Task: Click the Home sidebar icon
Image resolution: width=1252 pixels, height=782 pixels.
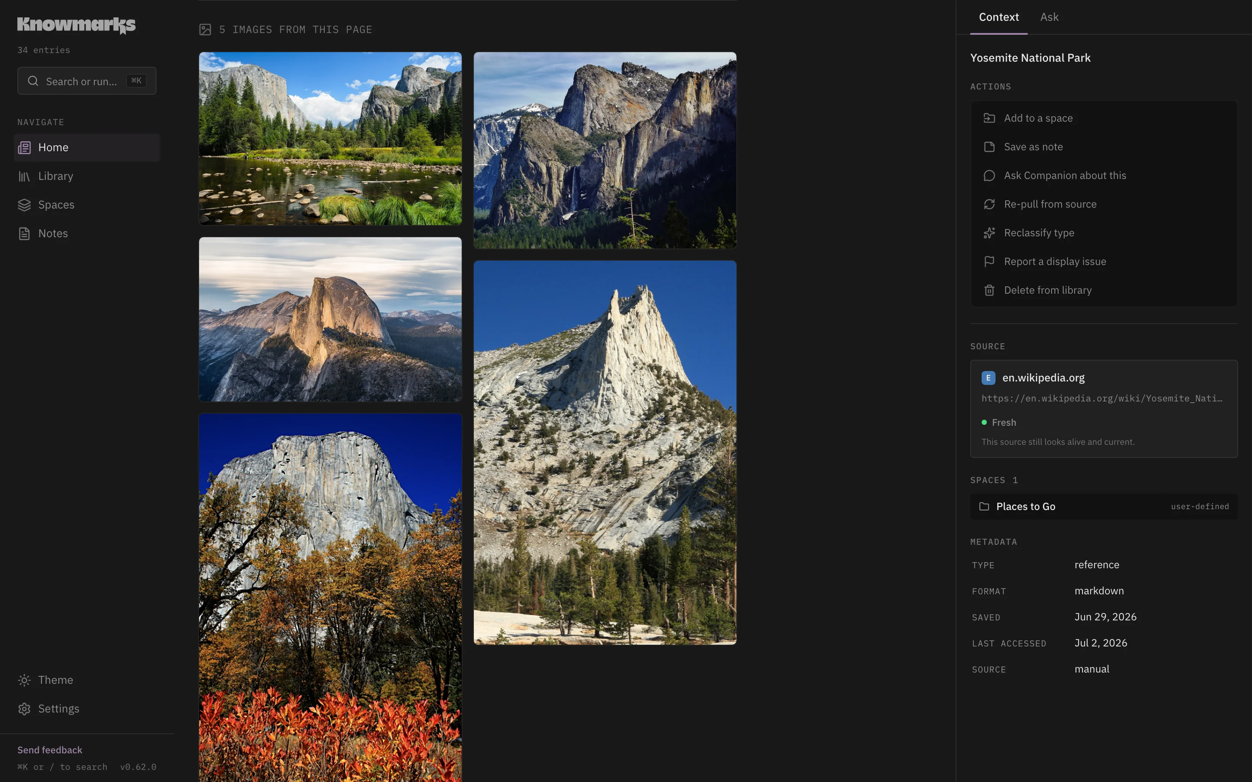Action: [x=24, y=148]
